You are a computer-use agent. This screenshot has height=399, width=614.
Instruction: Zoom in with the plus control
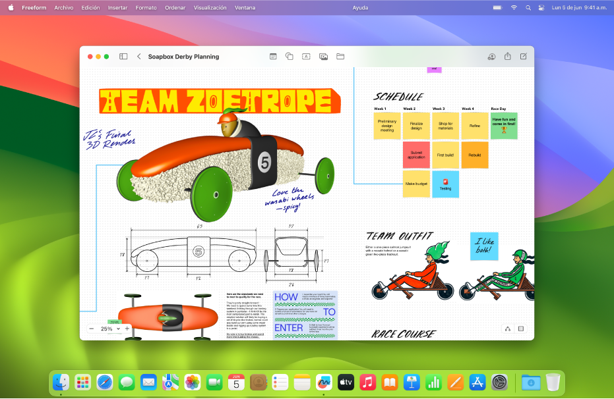(127, 328)
